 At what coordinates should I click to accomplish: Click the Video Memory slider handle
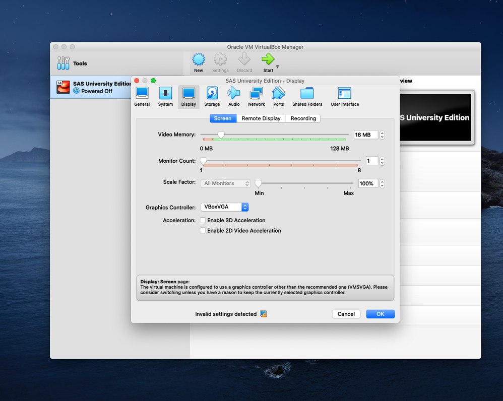click(221, 135)
